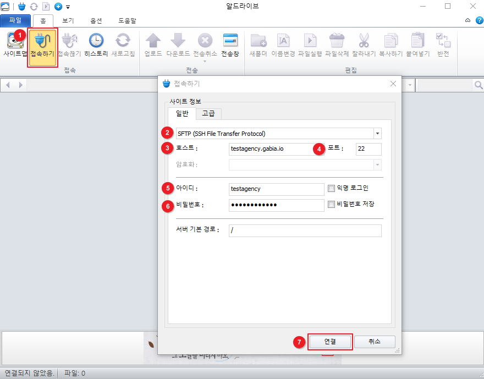Image resolution: width=484 pixels, height=379 pixels.
Task: Open the File (파일) menu tab
Action: pyautogui.click(x=15, y=21)
